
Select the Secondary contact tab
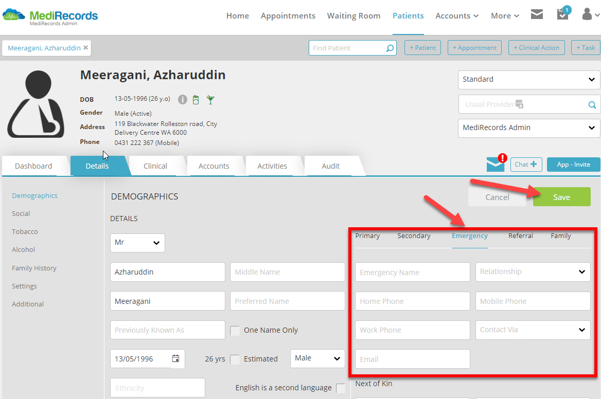tap(414, 236)
